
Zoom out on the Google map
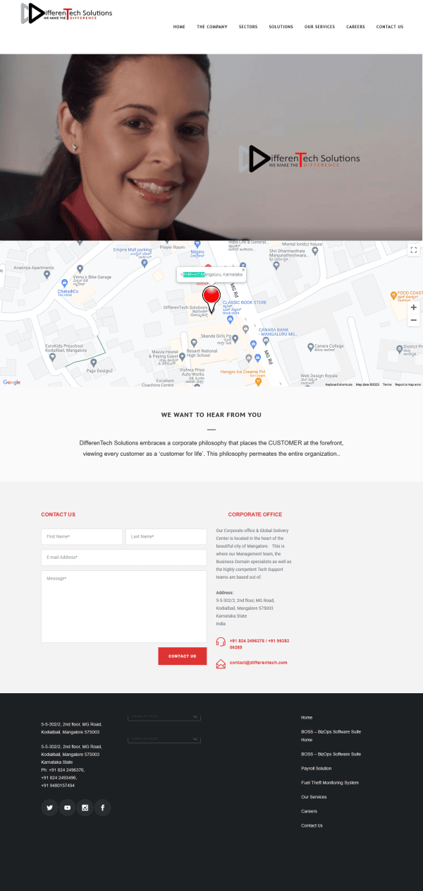(413, 320)
